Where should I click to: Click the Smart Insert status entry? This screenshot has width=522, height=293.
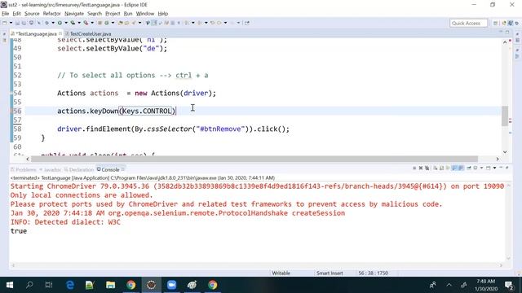pyautogui.click(x=330, y=273)
